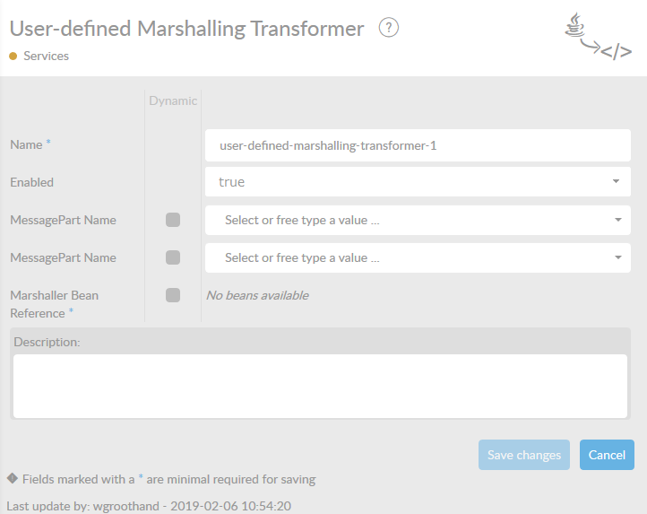Image resolution: width=647 pixels, height=514 pixels.
Task: Click the Dynamic column header
Action: tap(173, 100)
